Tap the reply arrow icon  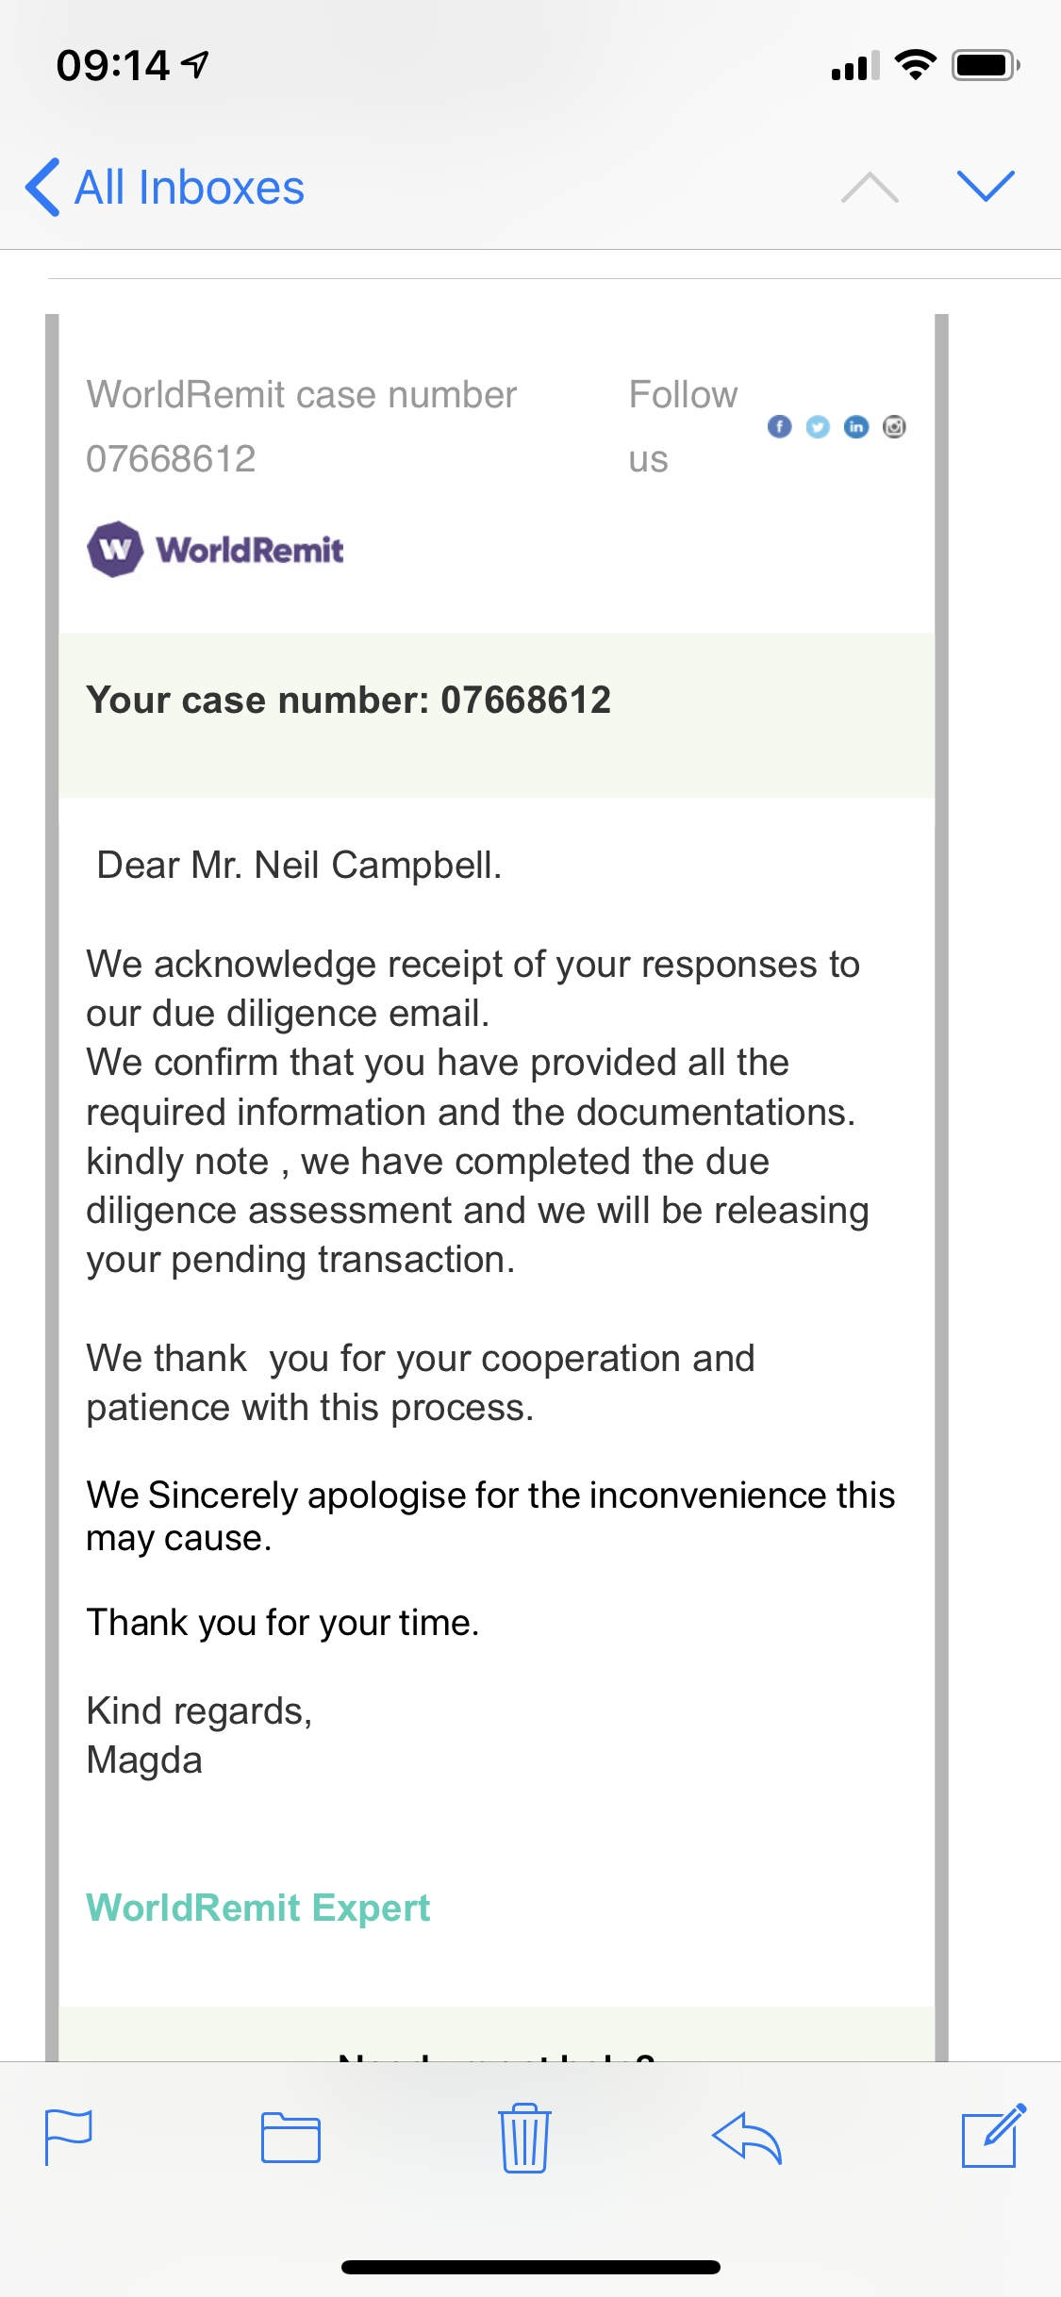[x=747, y=2138]
